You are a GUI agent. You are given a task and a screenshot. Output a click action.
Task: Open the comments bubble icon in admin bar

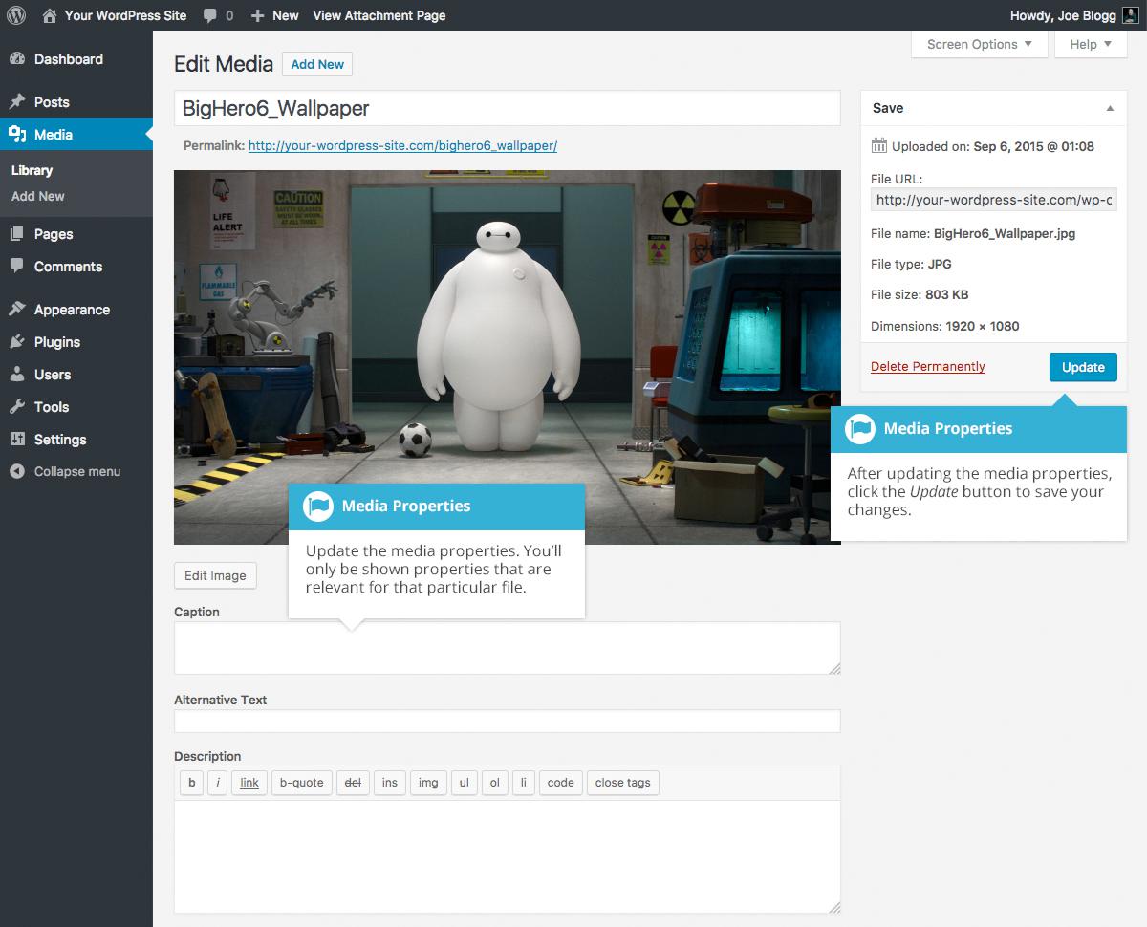pyautogui.click(x=208, y=15)
